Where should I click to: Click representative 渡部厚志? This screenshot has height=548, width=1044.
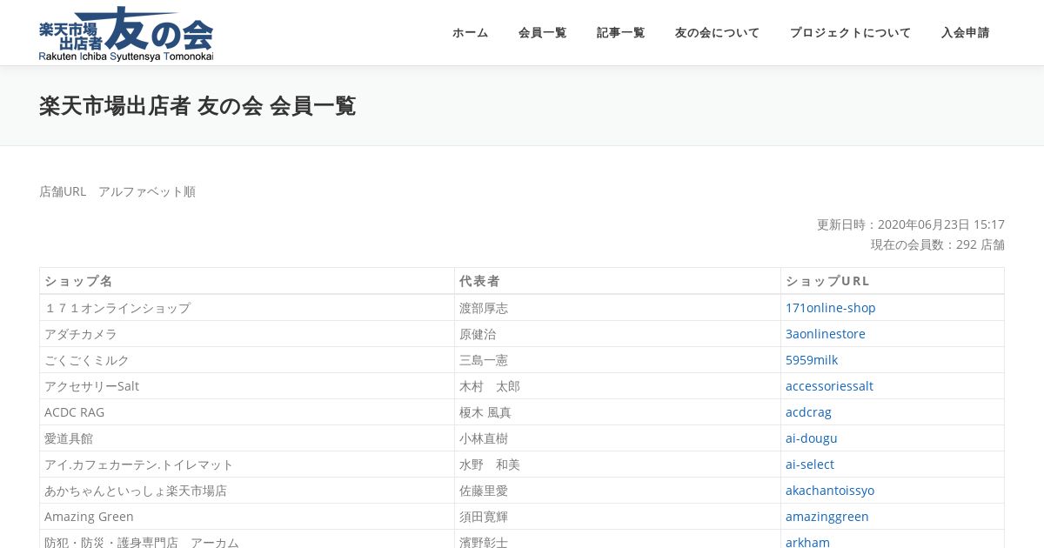point(618,308)
